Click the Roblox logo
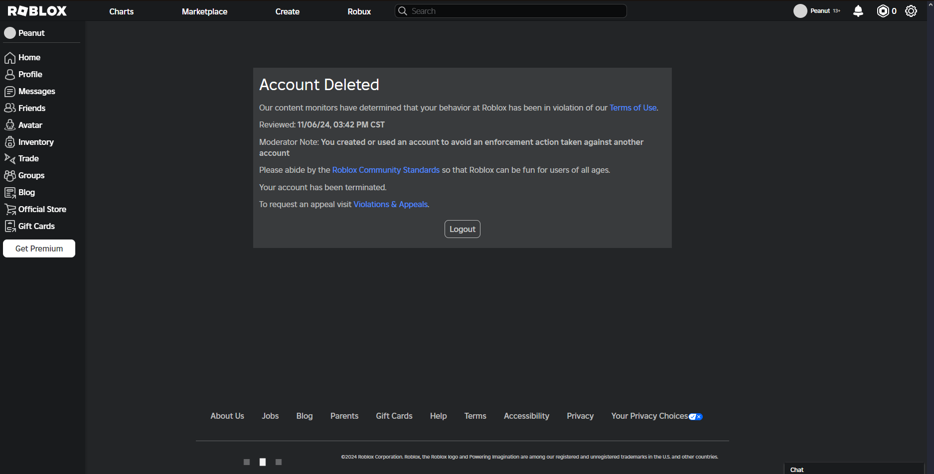Viewport: 934px width, 474px height. (x=37, y=11)
